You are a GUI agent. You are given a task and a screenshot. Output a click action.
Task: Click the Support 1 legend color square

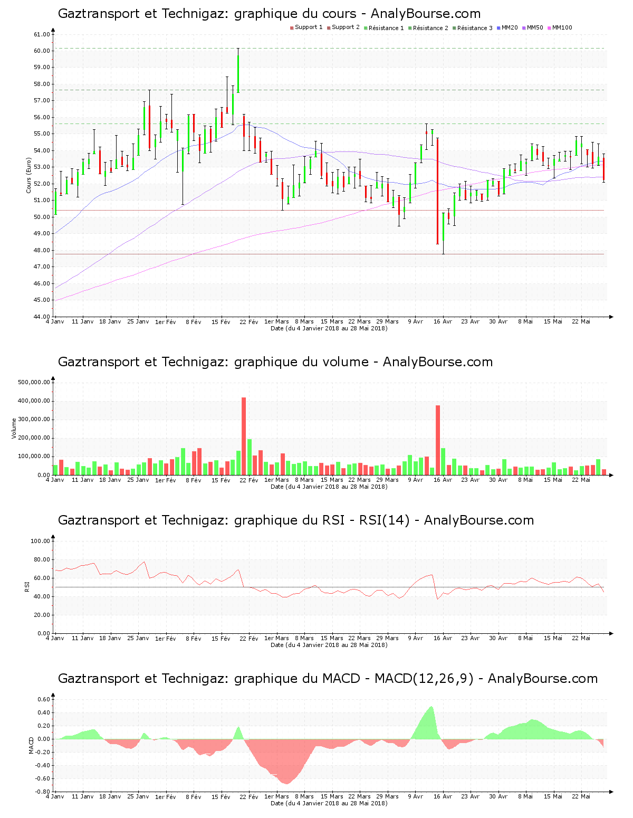292,28
